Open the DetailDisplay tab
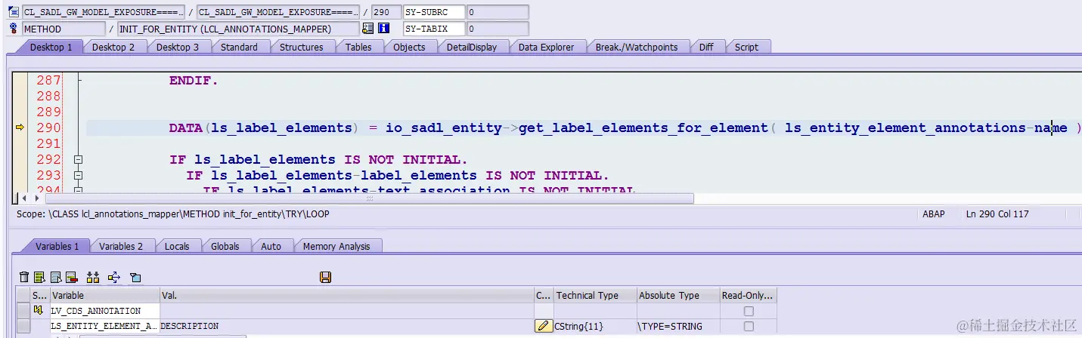1082x338 pixels. 472,47
